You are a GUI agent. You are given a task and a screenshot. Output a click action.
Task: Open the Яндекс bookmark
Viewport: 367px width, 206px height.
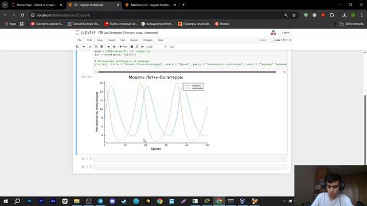click(x=222, y=24)
